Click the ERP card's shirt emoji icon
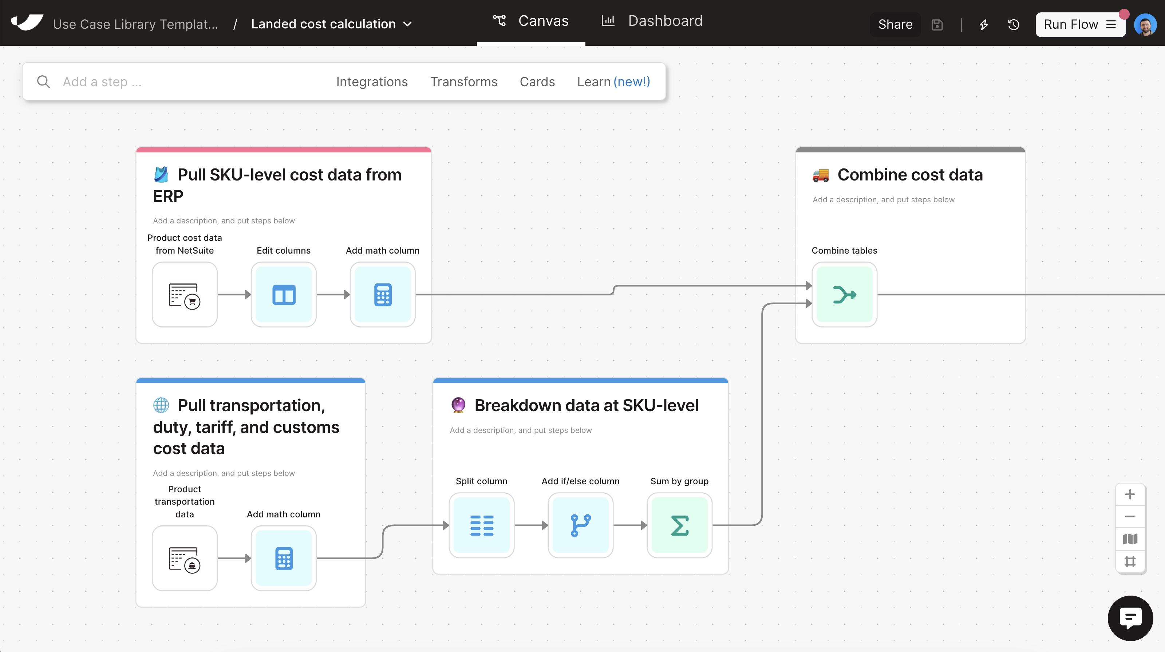This screenshot has width=1165, height=652. point(161,174)
